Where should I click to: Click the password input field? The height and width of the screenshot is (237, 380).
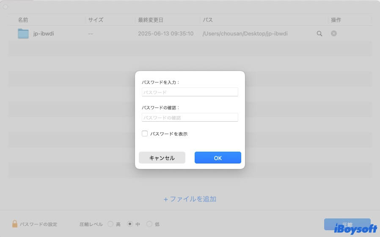[190, 92]
